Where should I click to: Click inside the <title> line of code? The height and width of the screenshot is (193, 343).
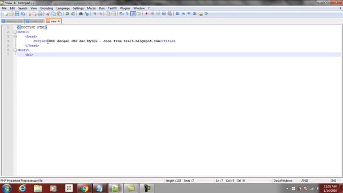pos(105,41)
